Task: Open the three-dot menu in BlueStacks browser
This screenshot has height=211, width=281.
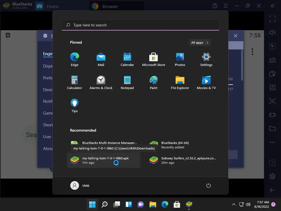Action: pos(252,52)
